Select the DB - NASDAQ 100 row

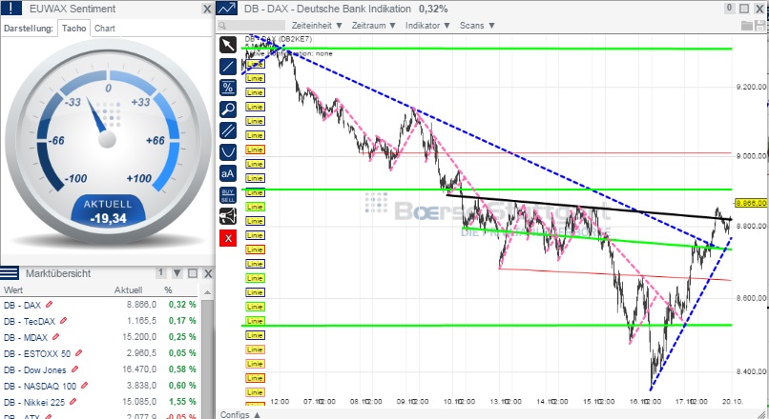100,386
